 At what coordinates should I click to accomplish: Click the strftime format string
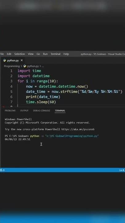(100, 92)
